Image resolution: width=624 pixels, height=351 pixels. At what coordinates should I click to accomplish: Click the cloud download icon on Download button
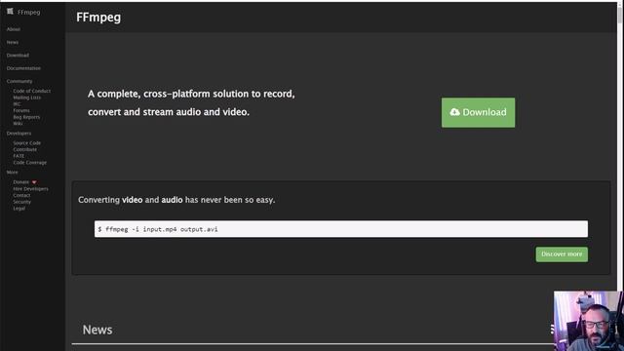point(455,112)
